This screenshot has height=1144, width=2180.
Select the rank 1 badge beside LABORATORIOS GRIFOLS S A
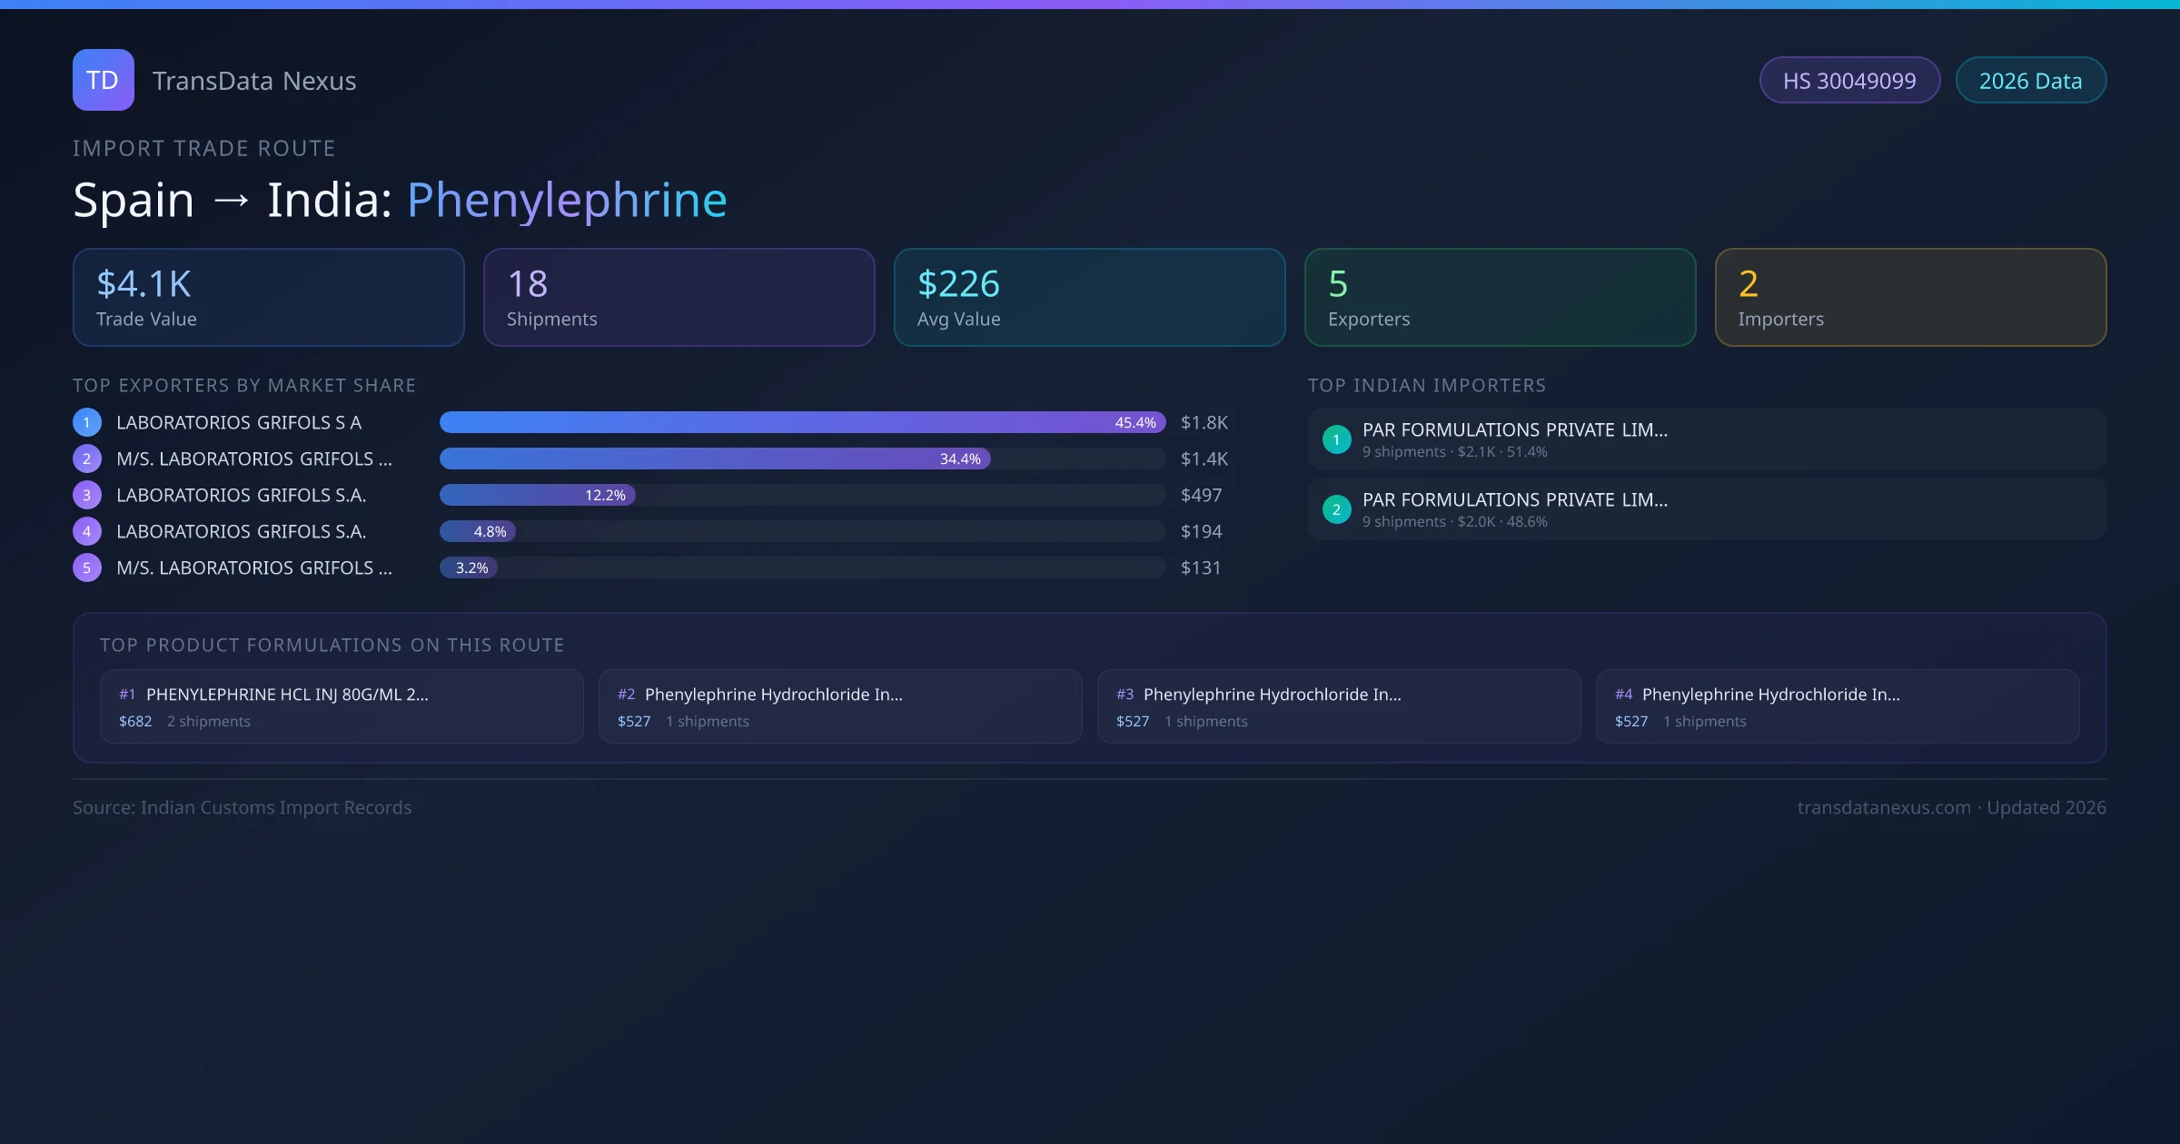[86, 422]
